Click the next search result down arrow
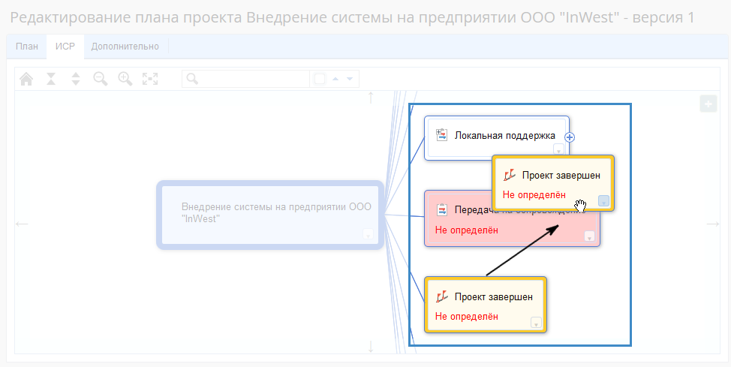The image size is (731, 367). tap(349, 79)
